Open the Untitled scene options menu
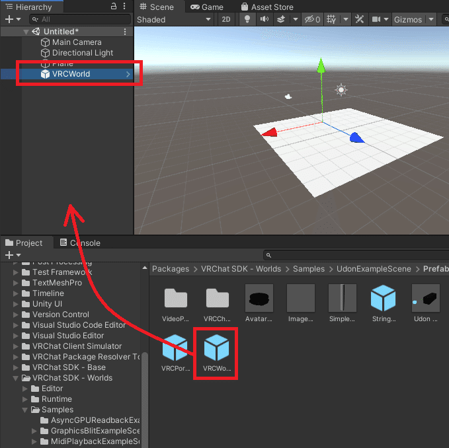Viewport: 449px width, 448px height. click(125, 32)
